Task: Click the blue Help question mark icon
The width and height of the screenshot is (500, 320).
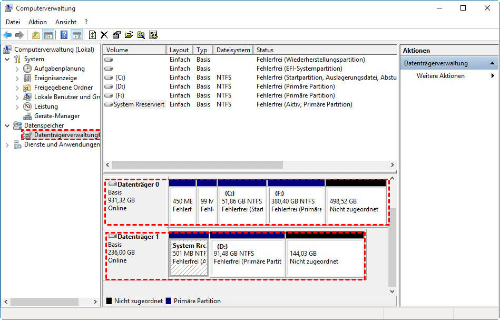Action: coord(64,35)
